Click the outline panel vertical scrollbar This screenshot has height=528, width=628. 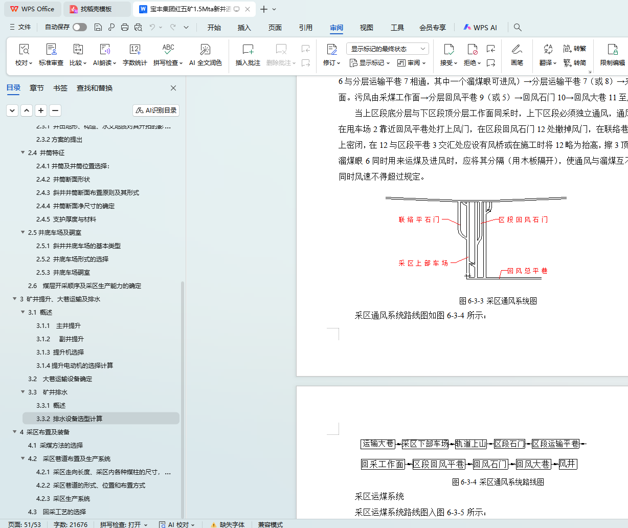coord(183,399)
